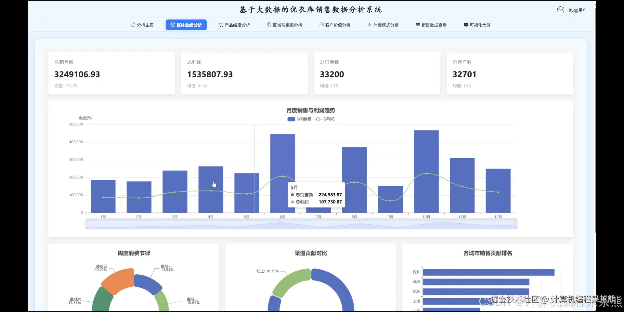Click the 500,000 y-axis label
Image resolution: width=624 pixels, height=312 pixels.
(x=76, y=124)
